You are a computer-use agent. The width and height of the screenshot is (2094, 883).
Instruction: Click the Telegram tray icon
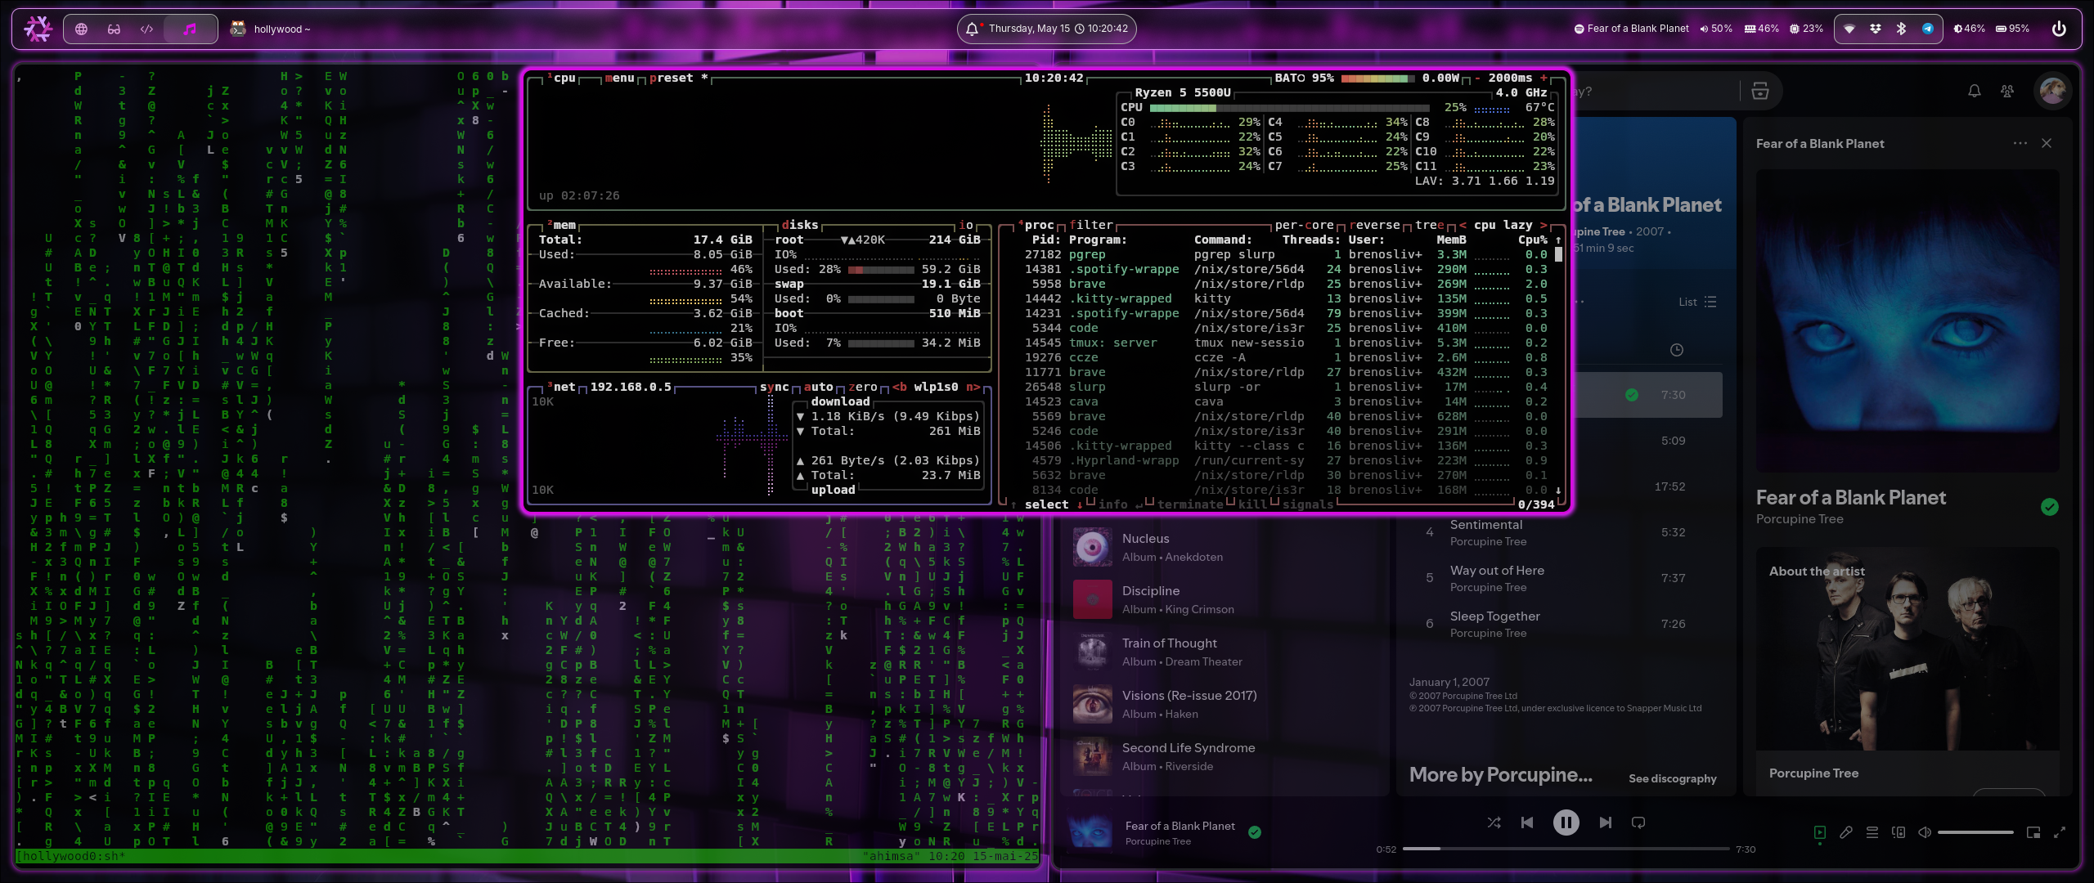1927,29
